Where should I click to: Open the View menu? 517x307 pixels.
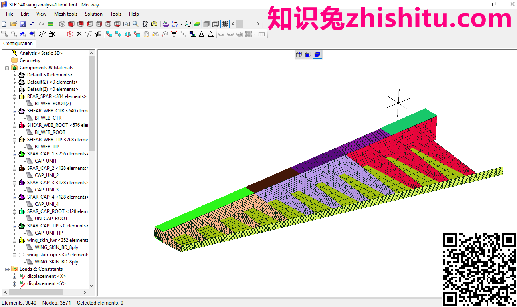(41, 14)
